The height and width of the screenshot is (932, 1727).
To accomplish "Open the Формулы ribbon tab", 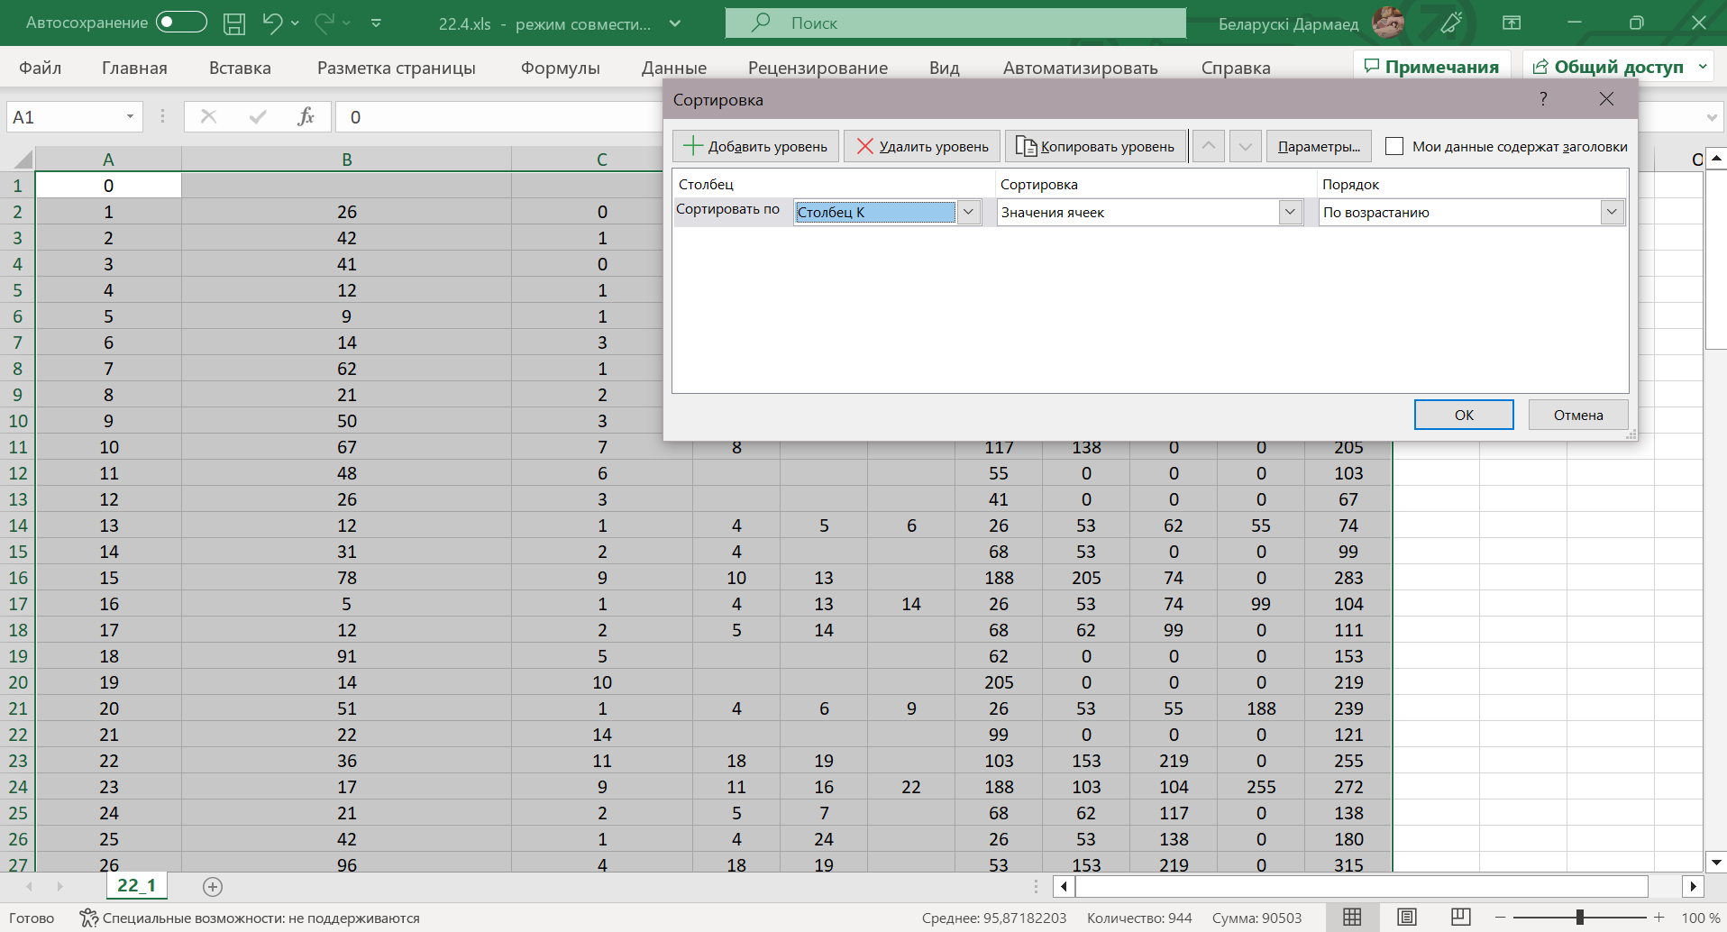I will coord(560,68).
